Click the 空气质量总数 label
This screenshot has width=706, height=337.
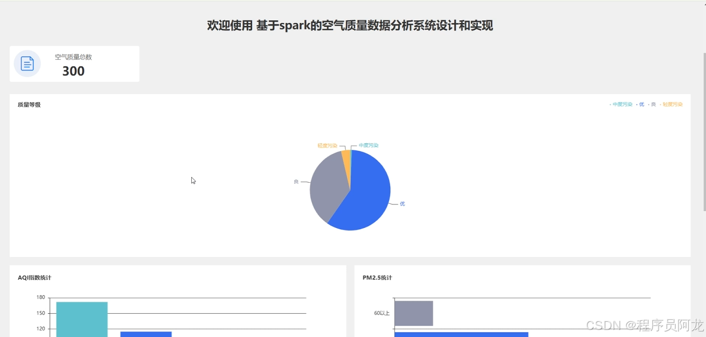[73, 57]
